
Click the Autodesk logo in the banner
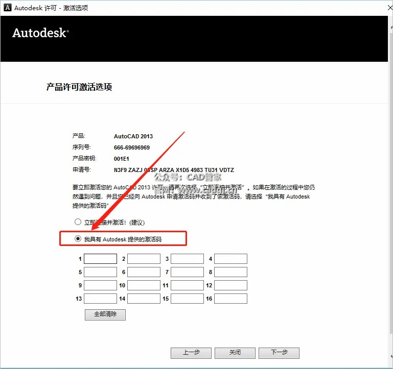click(40, 33)
